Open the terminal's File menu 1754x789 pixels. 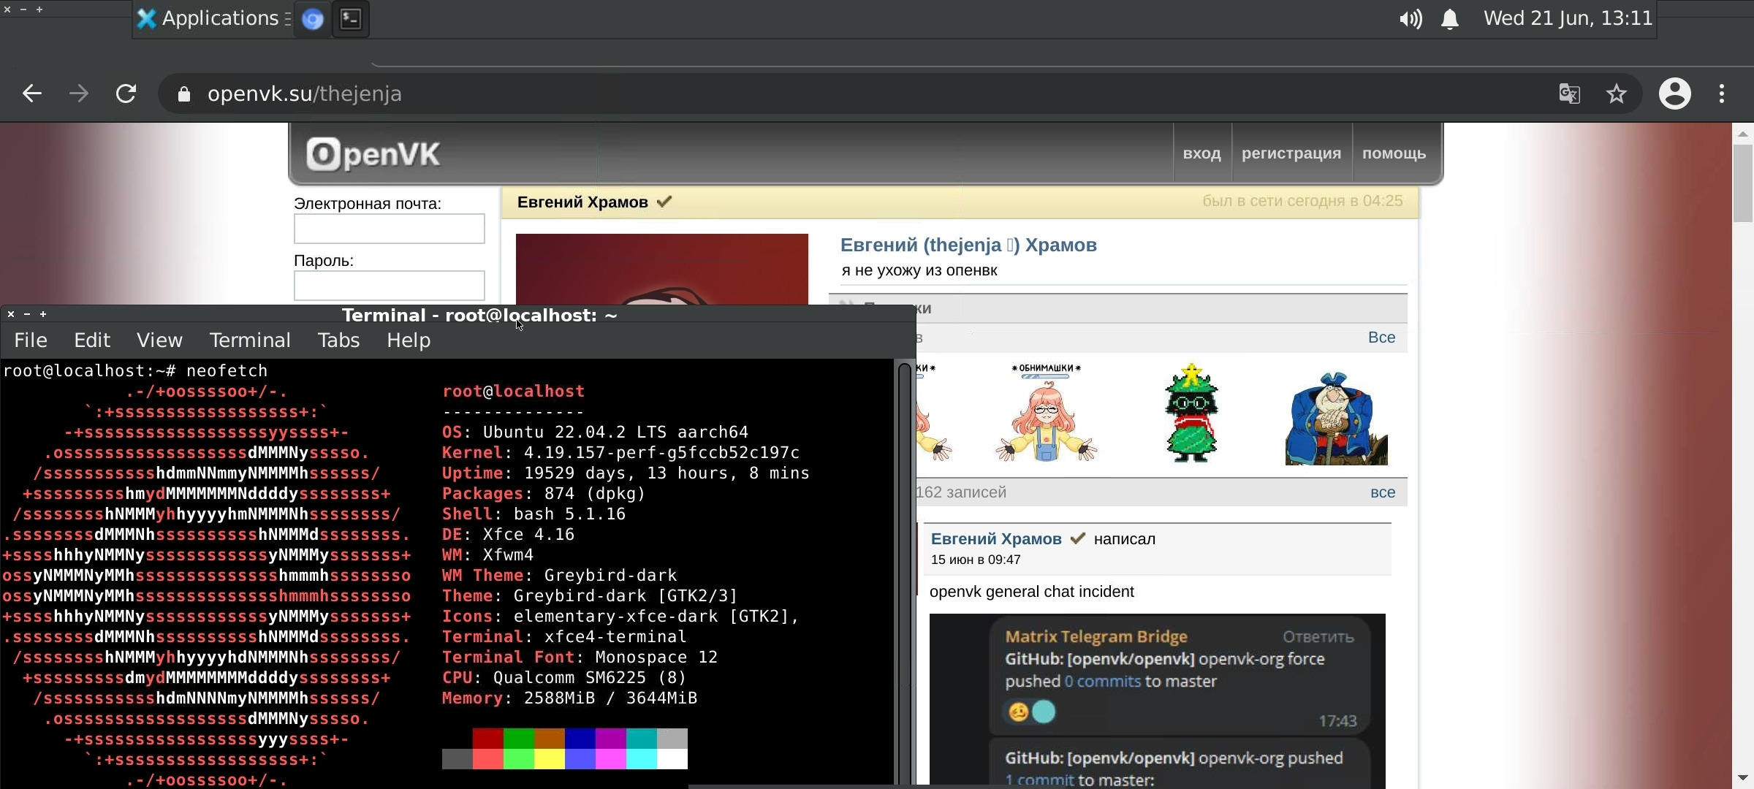[31, 340]
